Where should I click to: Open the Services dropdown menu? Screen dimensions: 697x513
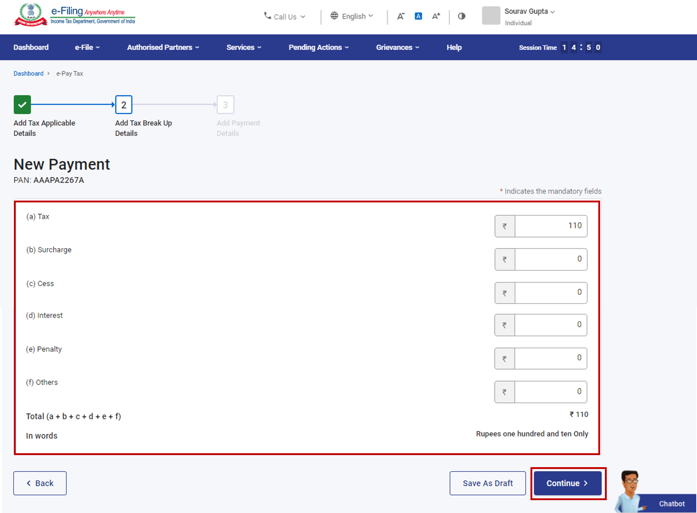pyautogui.click(x=243, y=47)
